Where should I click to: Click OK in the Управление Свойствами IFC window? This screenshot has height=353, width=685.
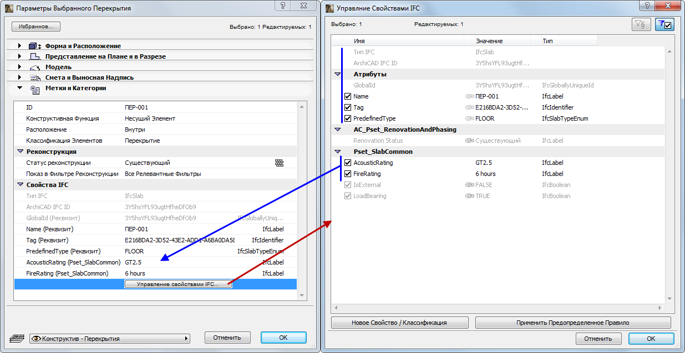[x=651, y=339]
